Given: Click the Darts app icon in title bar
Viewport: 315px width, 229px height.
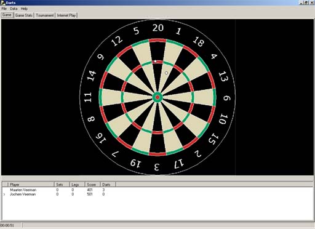Looking at the screenshot, I should click(x=2, y=2).
